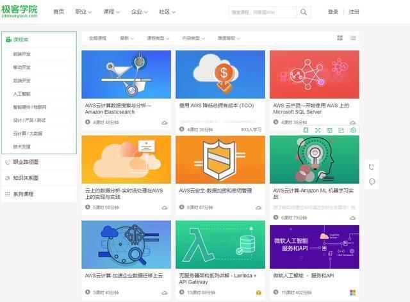Click the fullscreen expand icon in floating toolbar
This screenshot has width=410, height=302.
[x=318, y=131]
